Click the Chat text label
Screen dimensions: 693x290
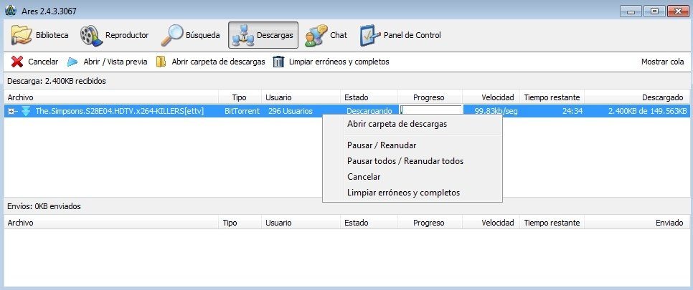pos(339,35)
